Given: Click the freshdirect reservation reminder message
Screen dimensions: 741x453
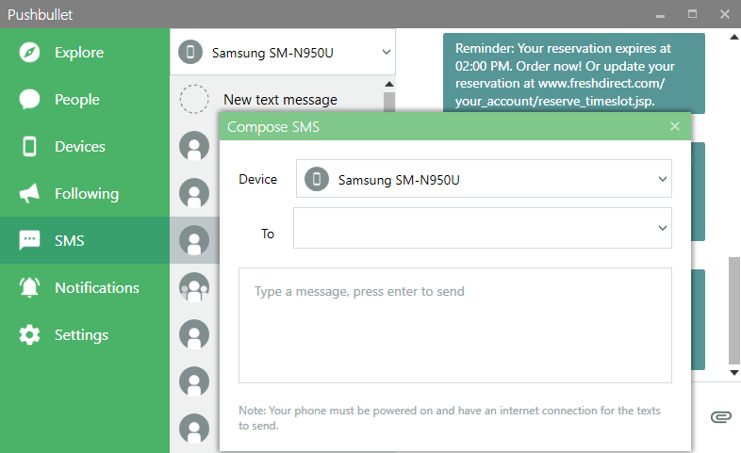Looking at the screenshot, I should point(574,73).
